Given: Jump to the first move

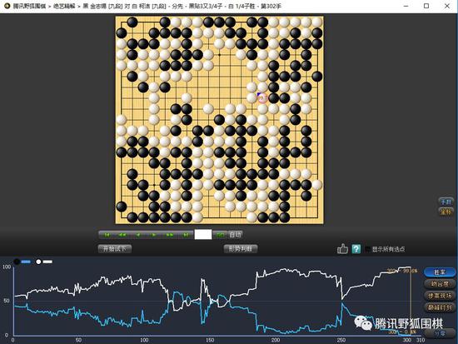Looking at the screenshot, I should click(x=107, y=235).
